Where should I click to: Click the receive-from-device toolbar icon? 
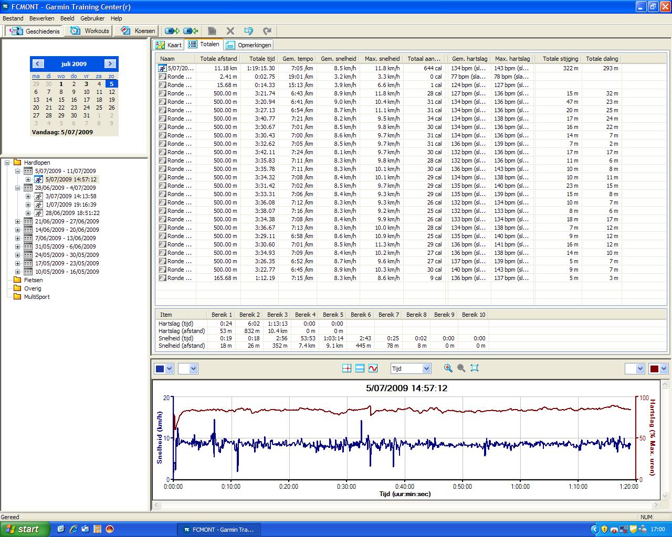click(191, 31)
